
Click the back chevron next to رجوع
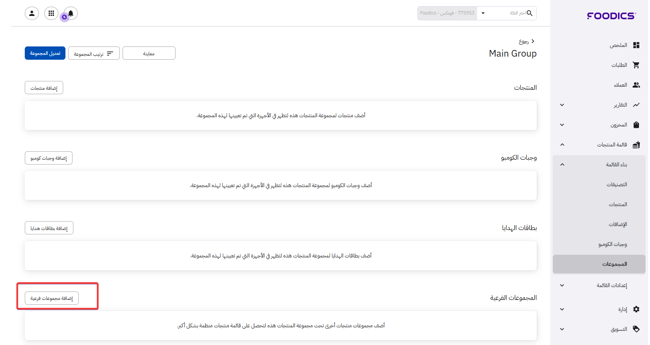pyautogui.click(x=533, y=41)
